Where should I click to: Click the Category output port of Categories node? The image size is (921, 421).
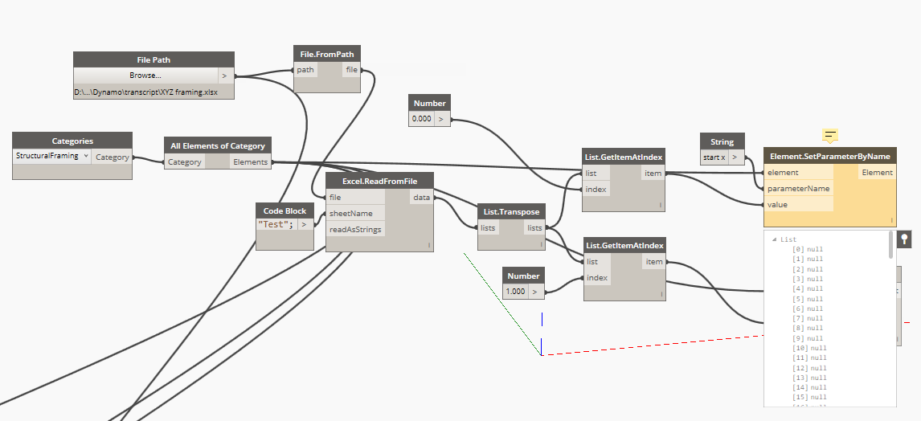click(112, 157)
